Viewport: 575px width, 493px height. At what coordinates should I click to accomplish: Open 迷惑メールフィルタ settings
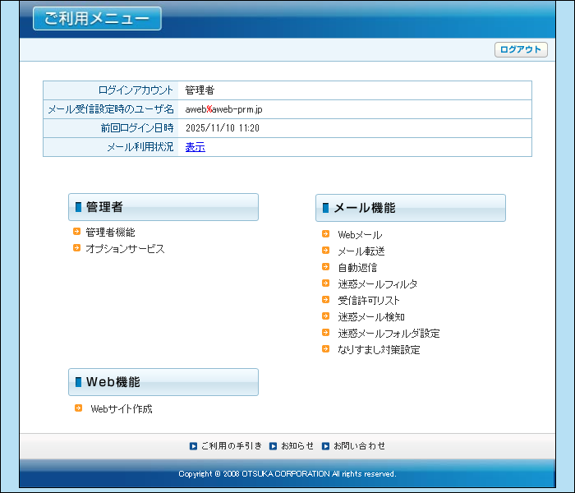click(377, 283)
